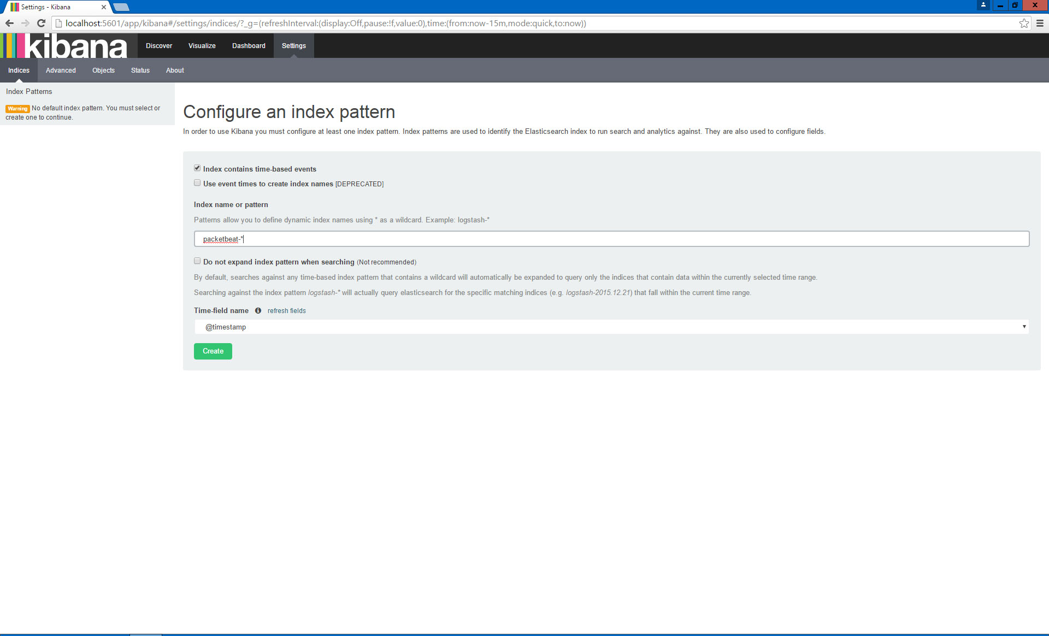Screen dimensions: 1049x636
Task: Switch to the Advanced sub-tab
Action: coord(61,70)
